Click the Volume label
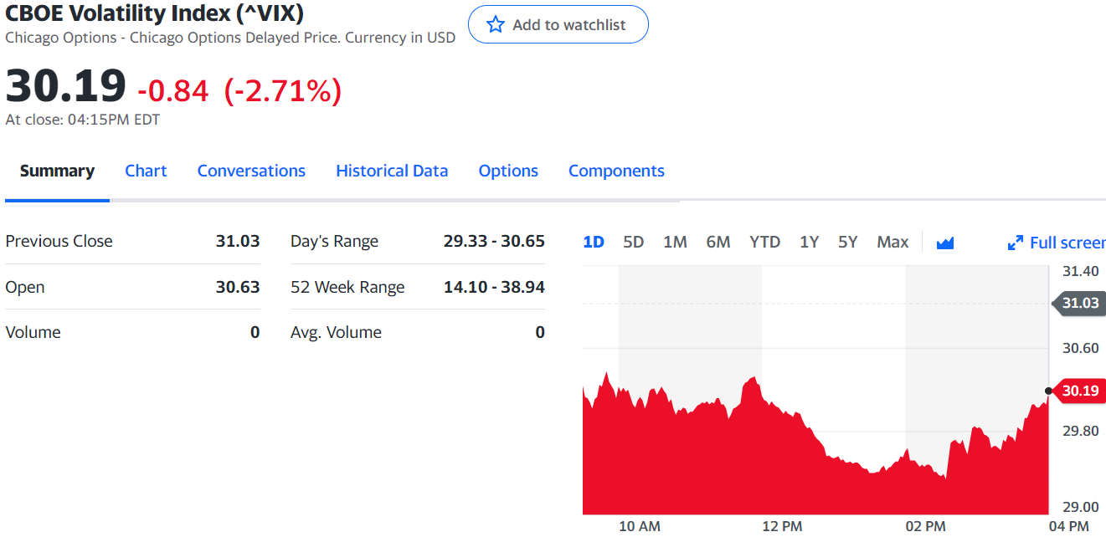1106x537 pixels. pos(33,332)
